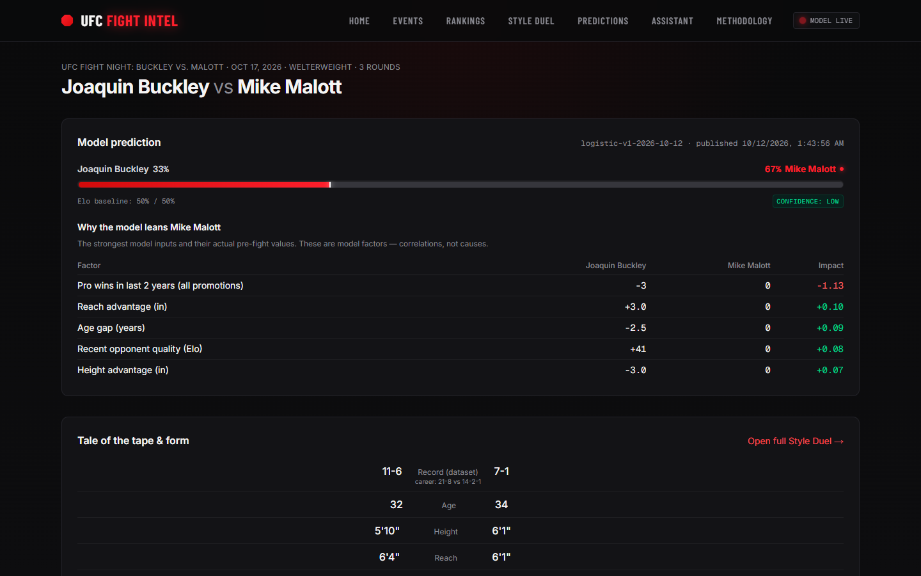Click the Tale of the tape & form heading

[x=133, y=440]
